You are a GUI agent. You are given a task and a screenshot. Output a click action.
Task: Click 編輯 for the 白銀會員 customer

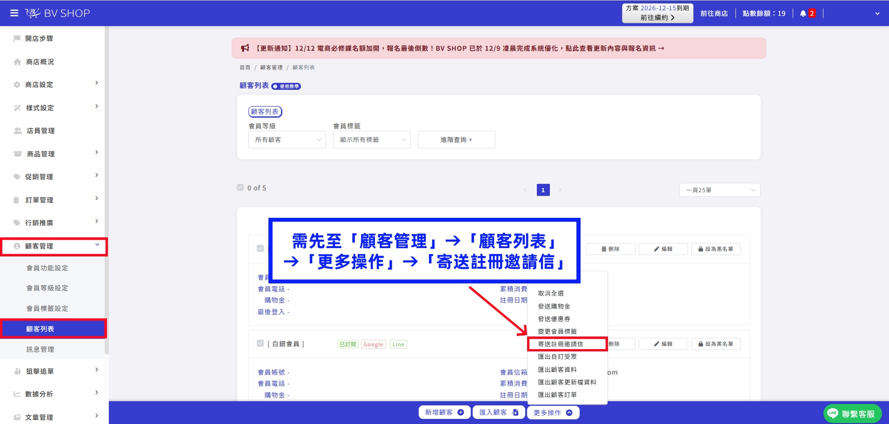tap(663, 344)
